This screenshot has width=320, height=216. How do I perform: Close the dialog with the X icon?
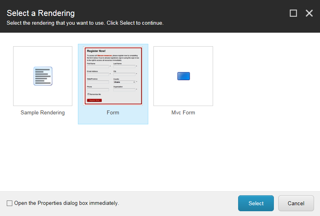(x=309, y=13)
